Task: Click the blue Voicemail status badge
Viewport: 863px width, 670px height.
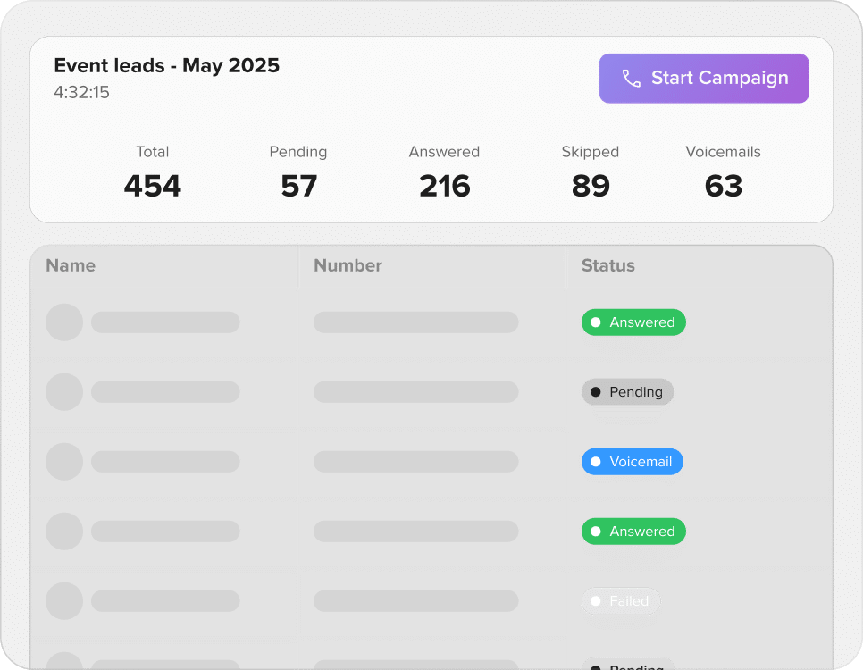Action: pos(633,462)
